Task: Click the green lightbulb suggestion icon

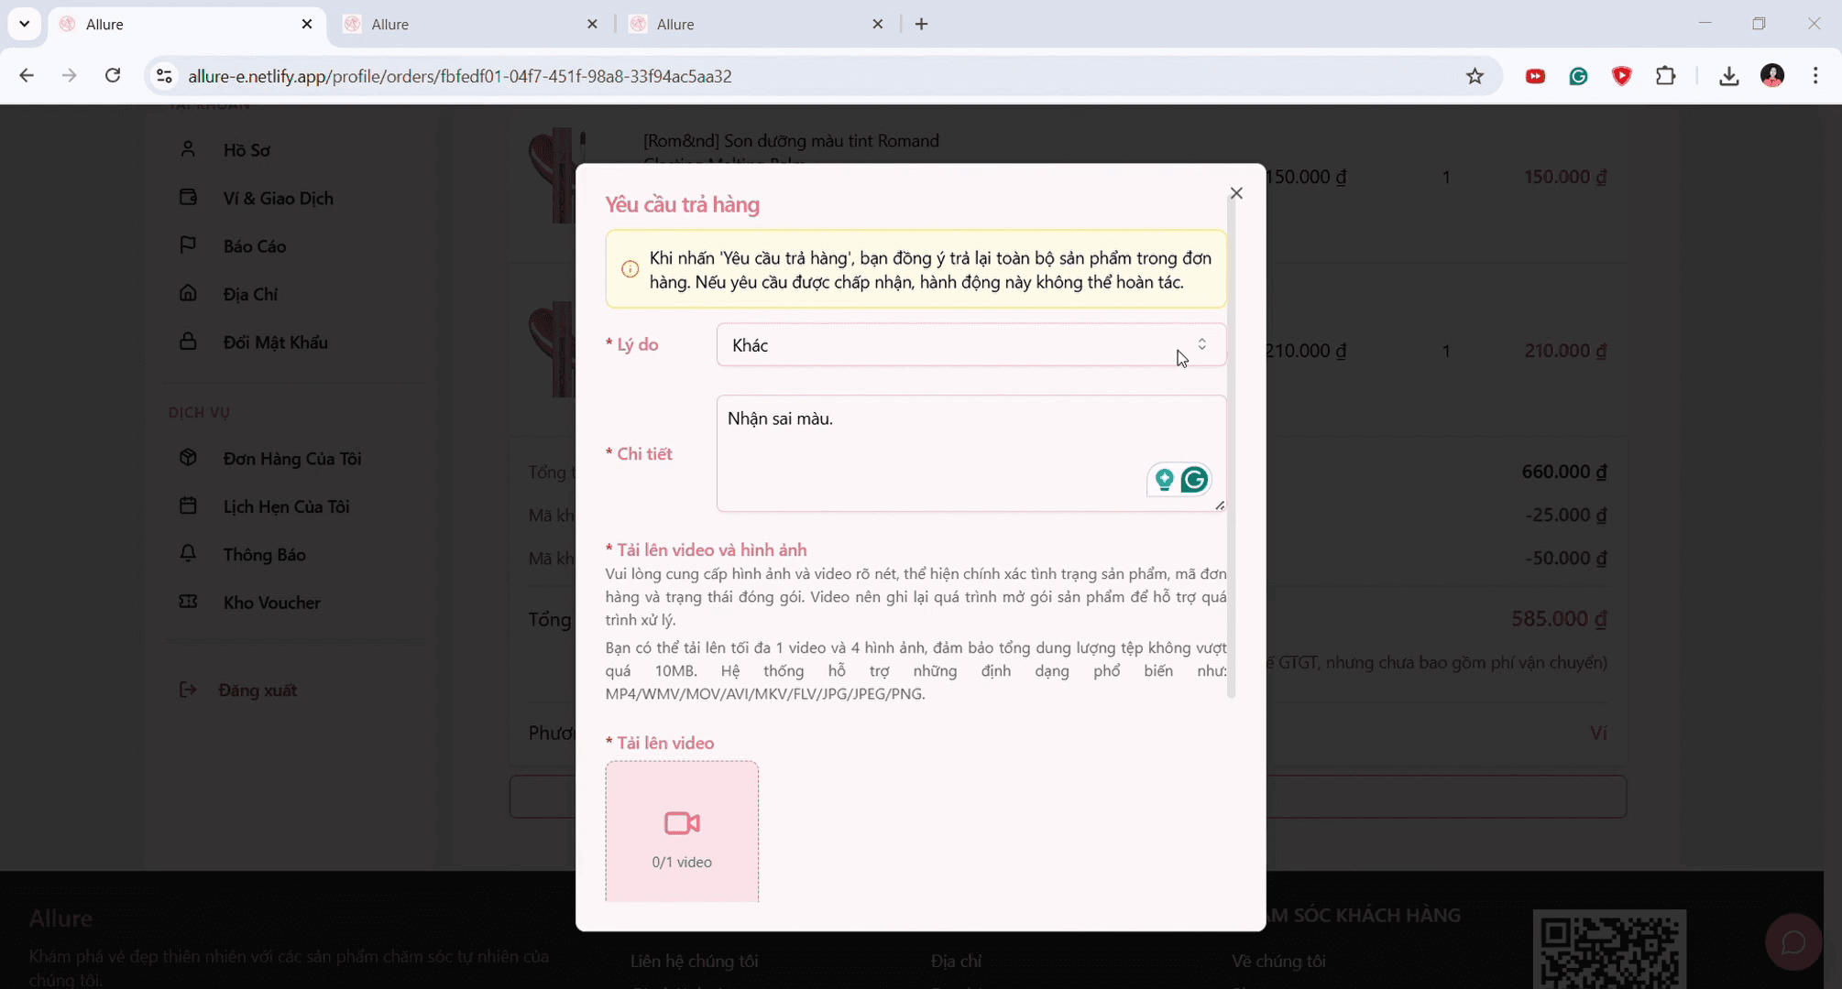Action: tap(1164, 480)
